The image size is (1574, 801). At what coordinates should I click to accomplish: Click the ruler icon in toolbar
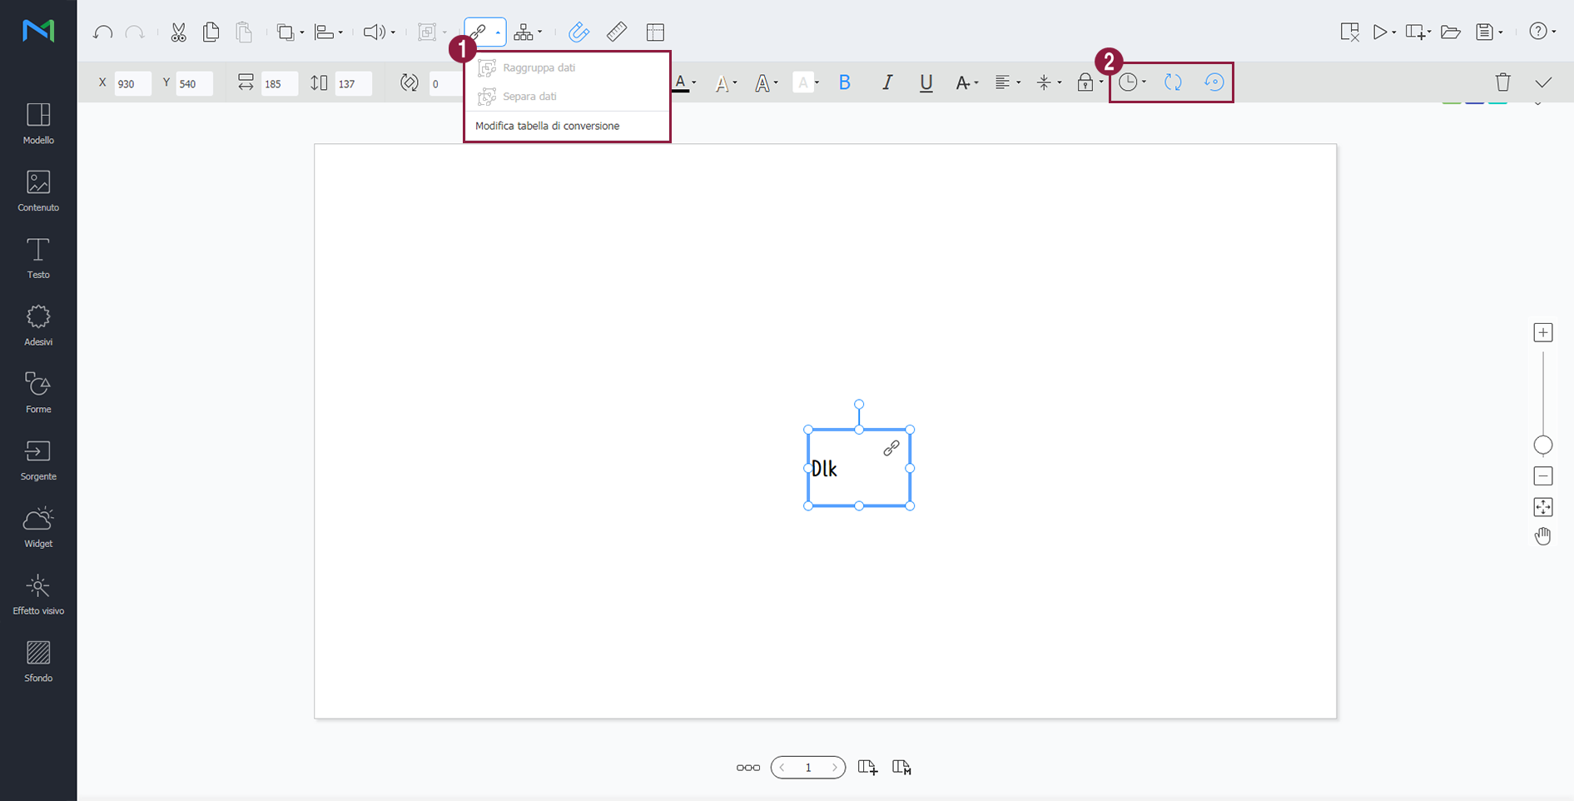617,32
